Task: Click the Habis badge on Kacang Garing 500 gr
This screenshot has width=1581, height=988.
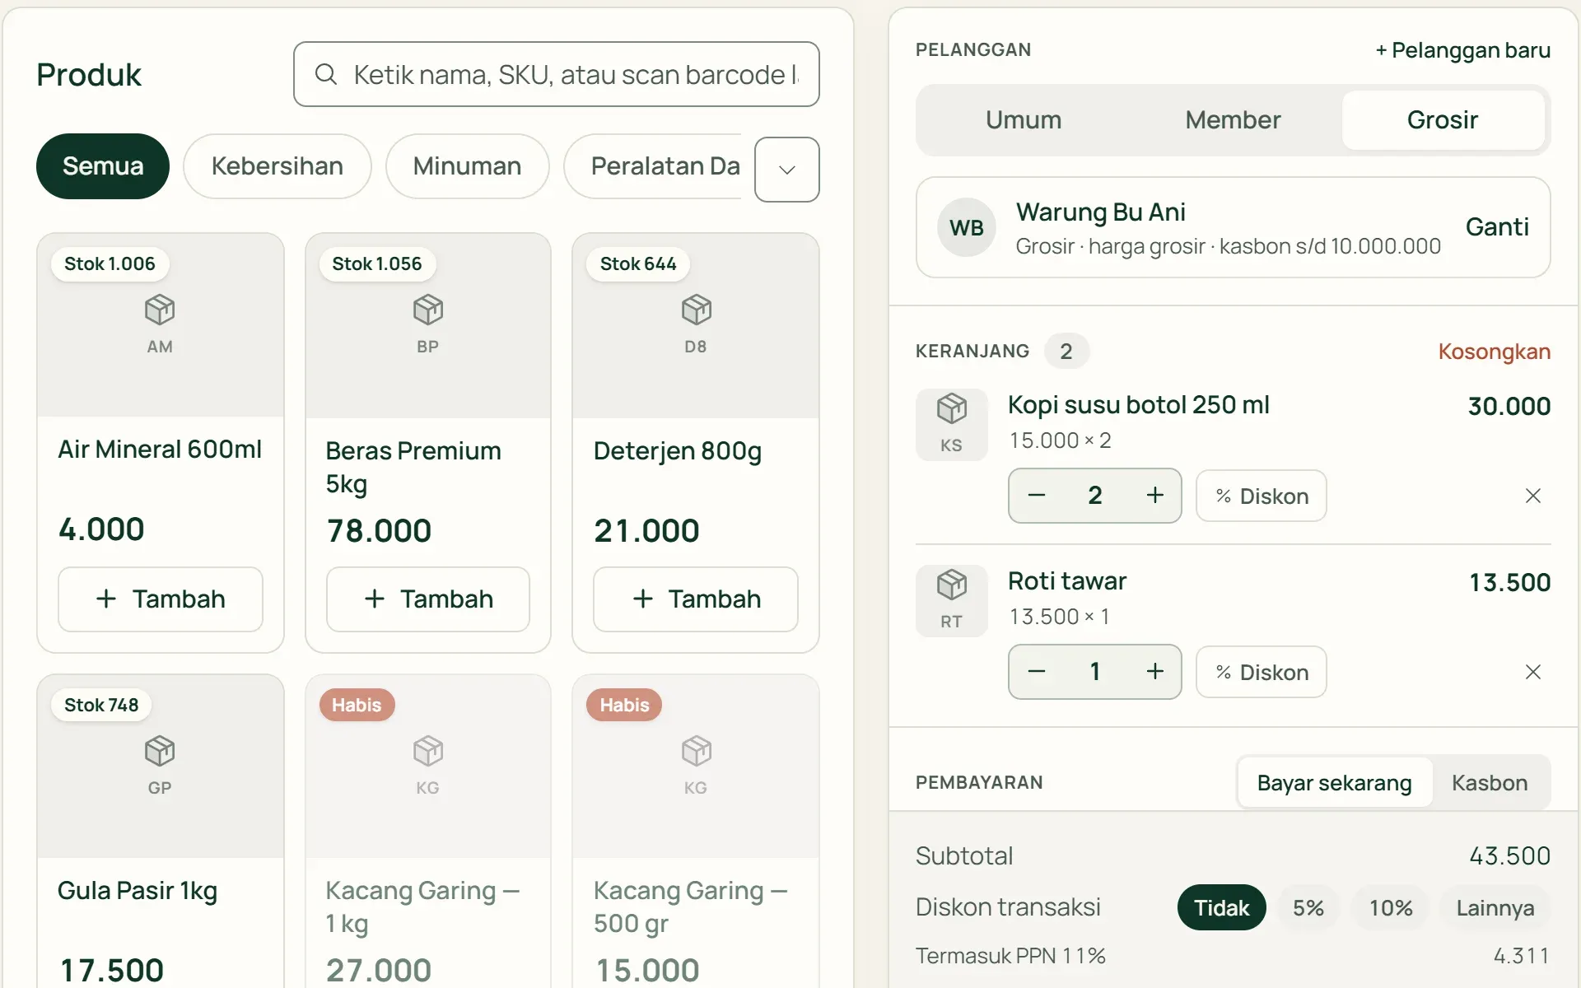Action: click(x=624, y=706)
